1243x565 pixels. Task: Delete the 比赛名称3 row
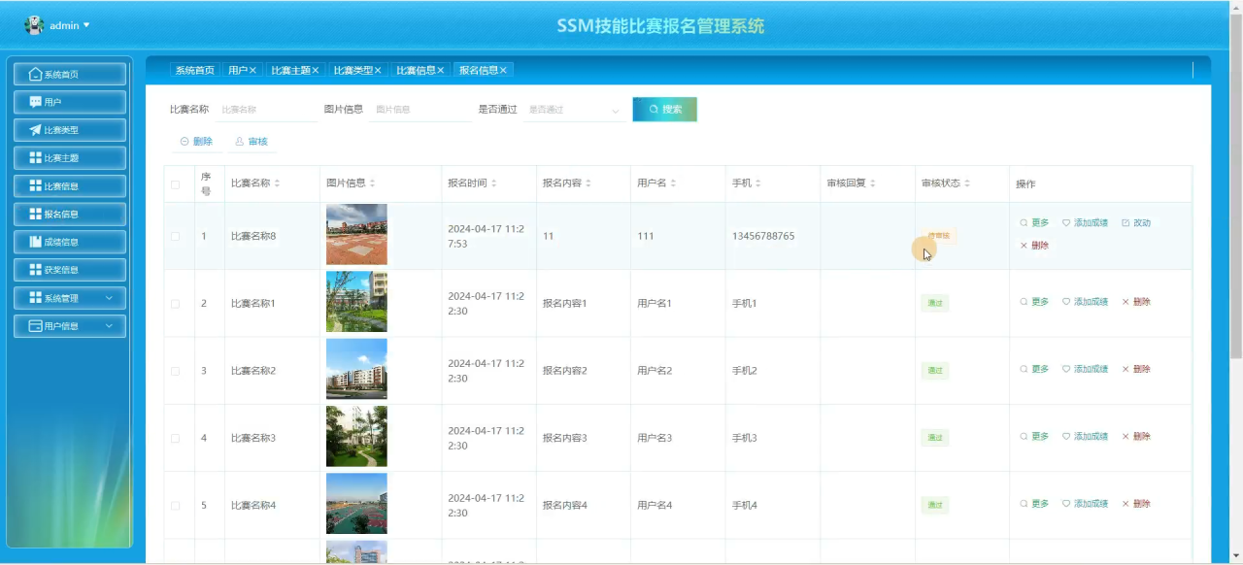tap(1136, 437)
